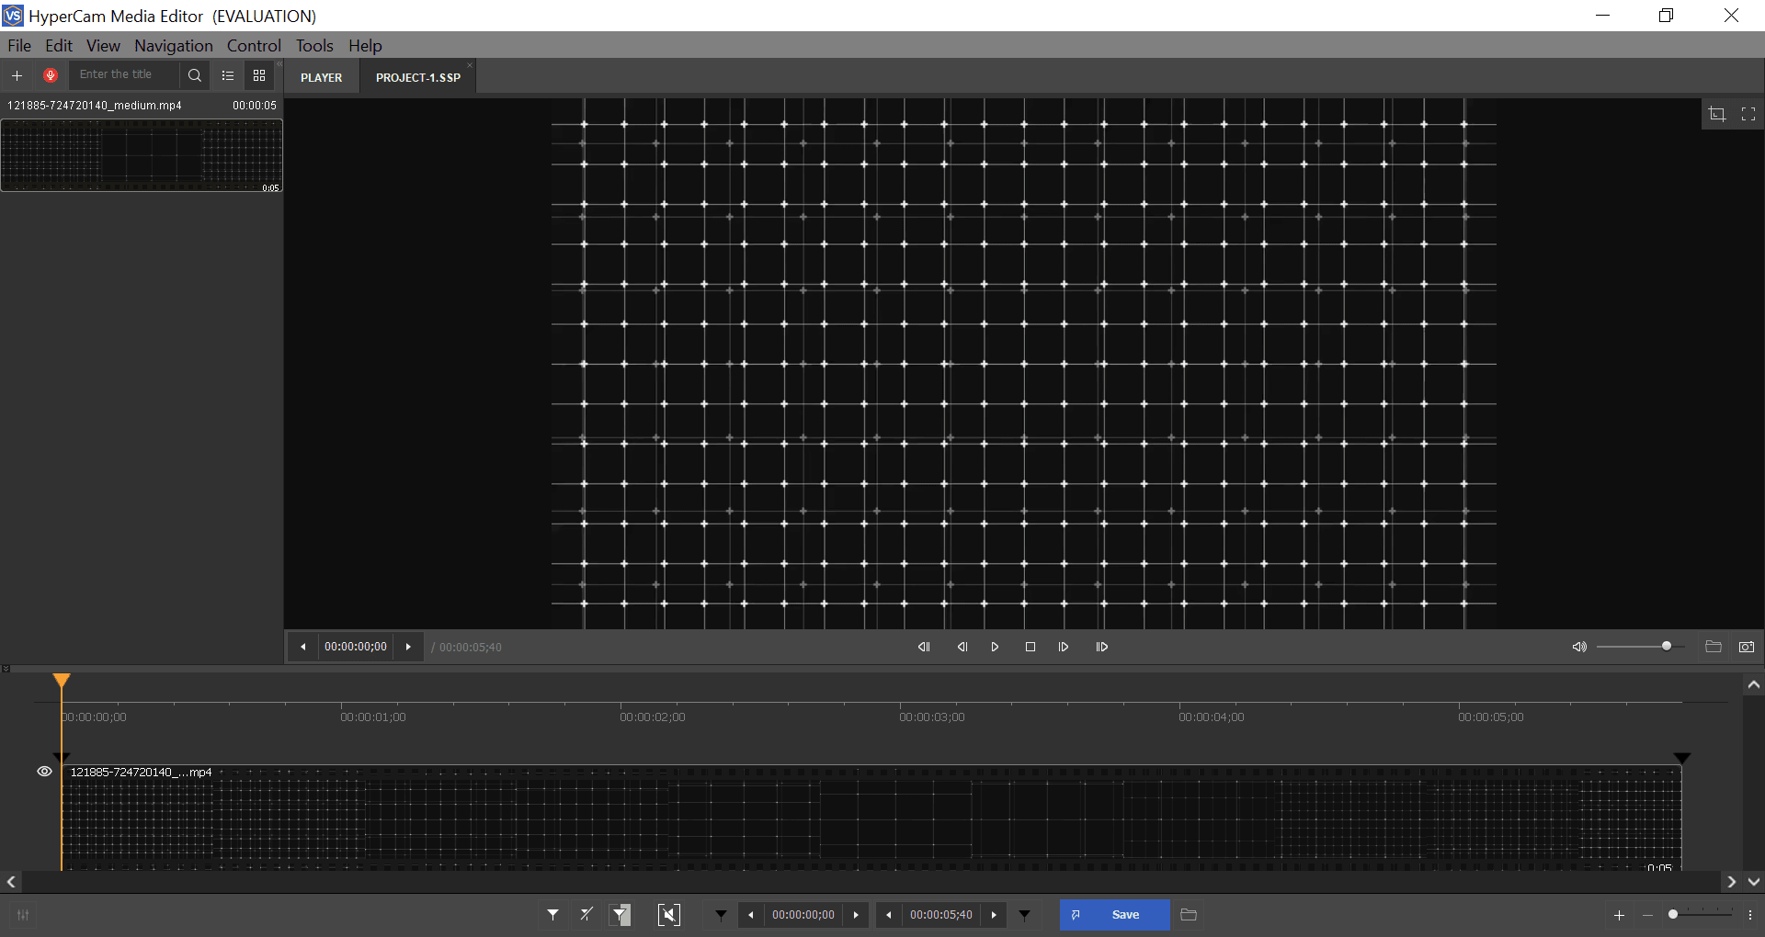Image resolution: width=1765 pixels, height=937 pixels.
Task: Open the timeline audio mixer settings icon
Action: click(x=23, y=915)
